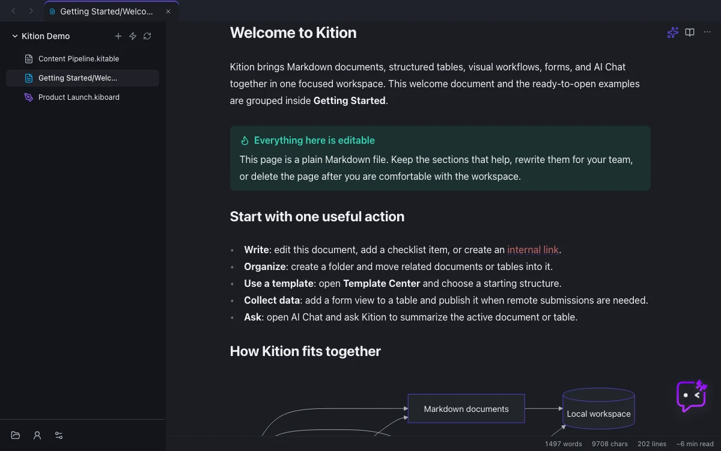Screen dimensions: 721x451
Task: Click the document icon beside Getting Started
Action: pyautogui.click(x=28, y=78)
